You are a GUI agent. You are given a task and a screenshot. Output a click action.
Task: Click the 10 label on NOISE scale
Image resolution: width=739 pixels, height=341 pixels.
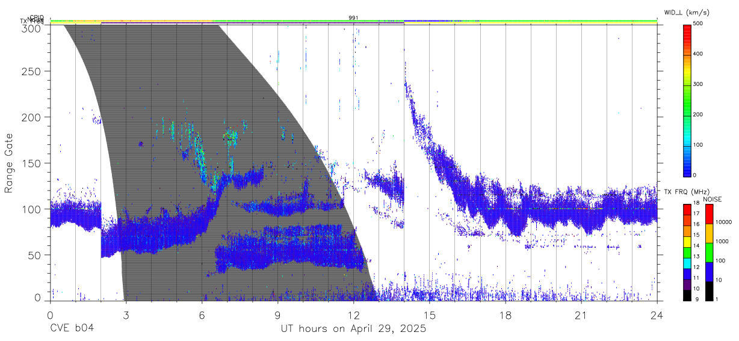pyautogui.click(x=719, y=280)
